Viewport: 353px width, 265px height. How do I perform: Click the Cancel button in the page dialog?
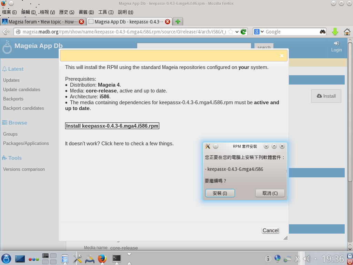(271, 230)
